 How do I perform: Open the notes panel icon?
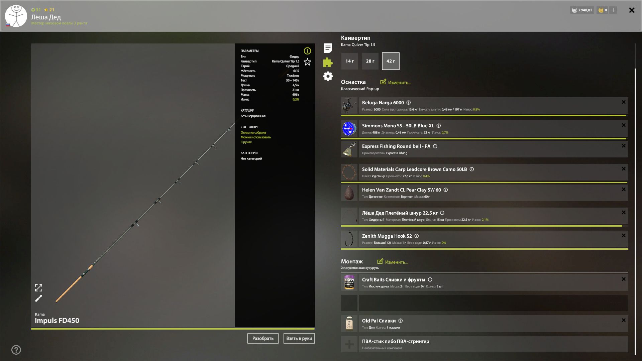[x=328, y=48]
